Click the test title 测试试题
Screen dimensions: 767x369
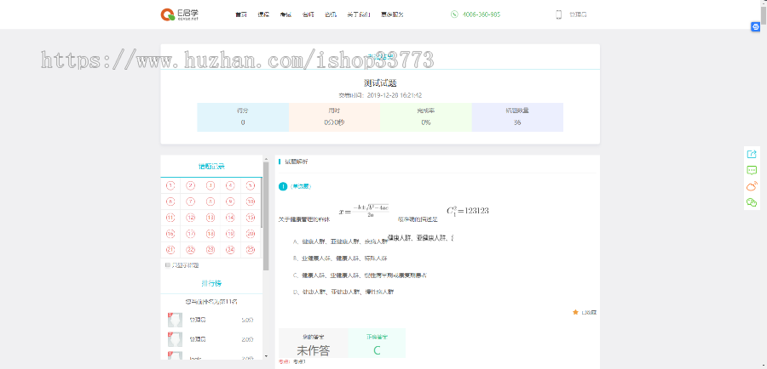pyautogui.click(x=380, y=83)
